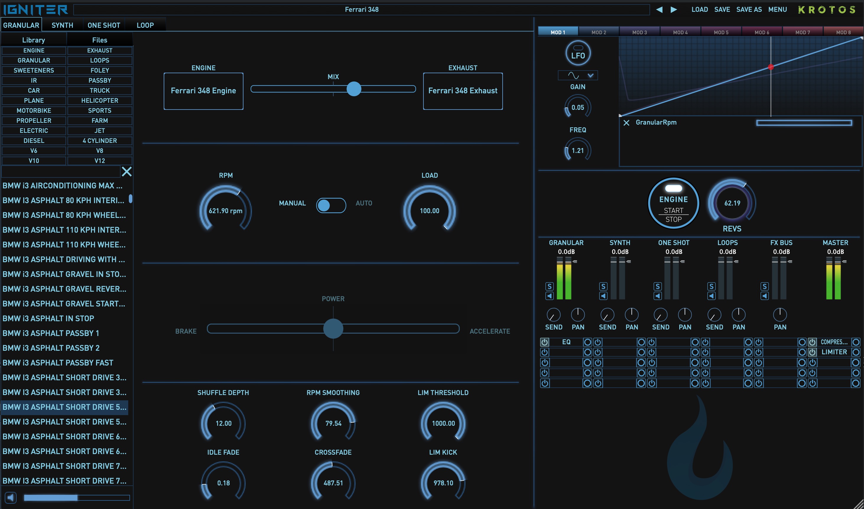Screen dimensions: 864x509
Task: Bypass the COMPRES... effect with its power button
Action: click(x=812, y=342)
